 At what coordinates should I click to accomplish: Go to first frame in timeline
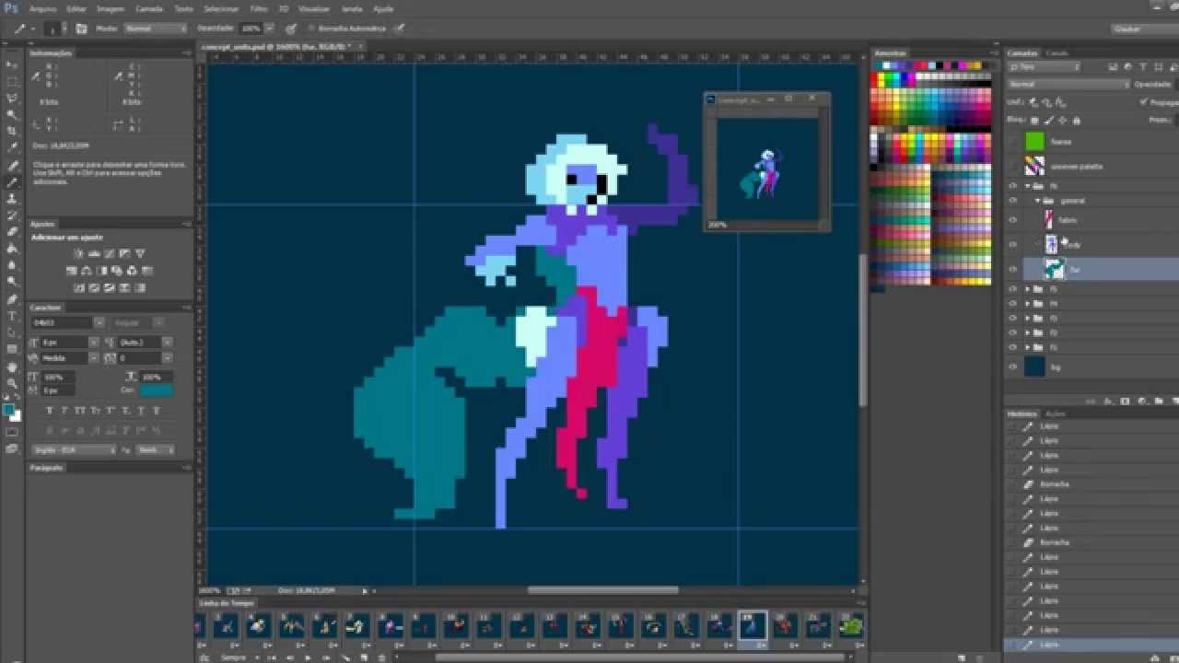coord(274,657)
